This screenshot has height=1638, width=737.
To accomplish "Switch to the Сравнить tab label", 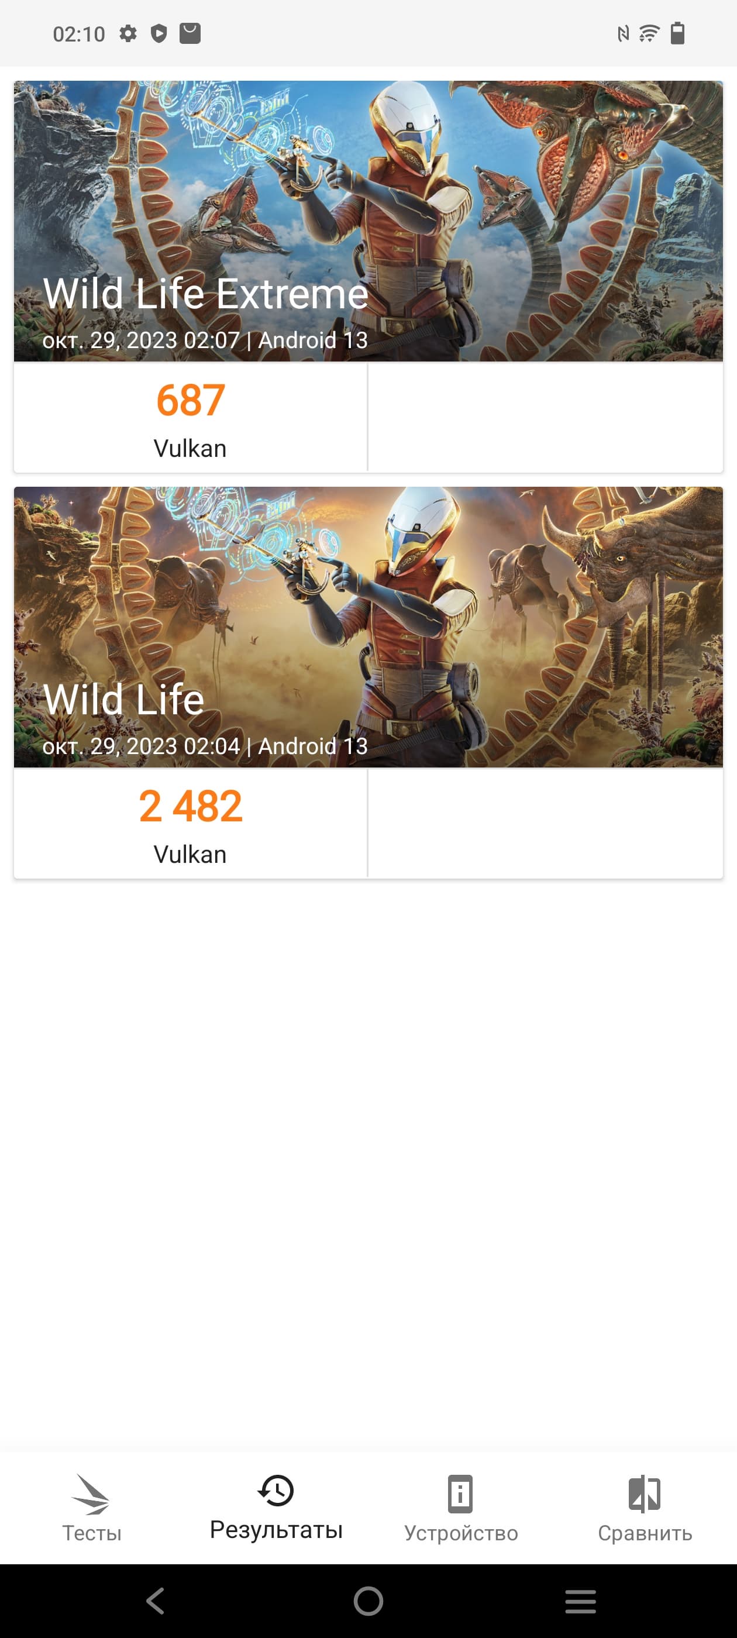I will 645,1533.
